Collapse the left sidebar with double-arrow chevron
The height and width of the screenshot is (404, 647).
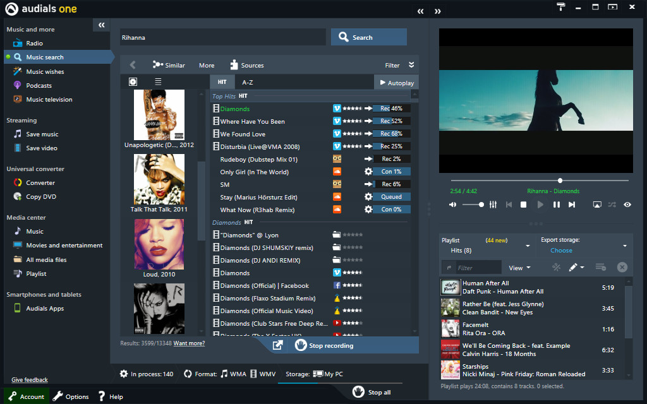click(101, 25)
